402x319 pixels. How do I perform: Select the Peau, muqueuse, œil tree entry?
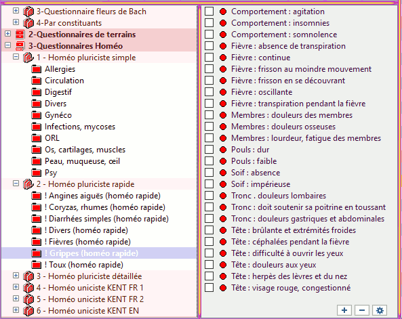pyautogui.click(x=82, y=161)
